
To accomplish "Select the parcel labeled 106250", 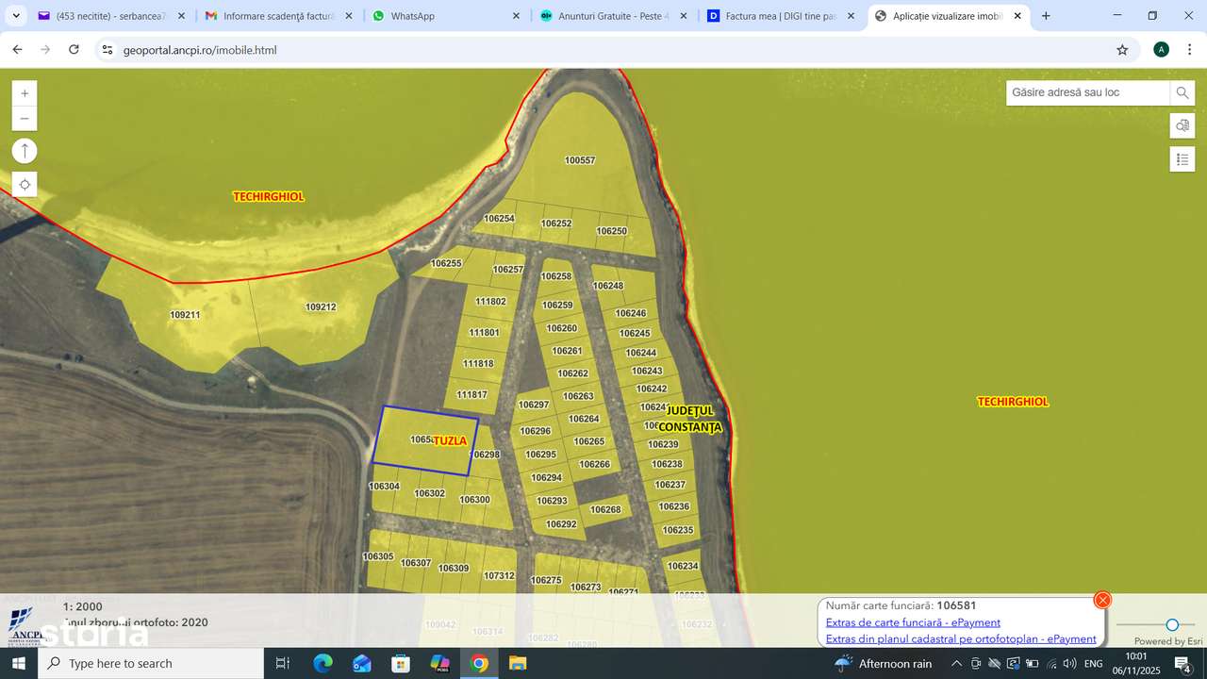I will (612, 231).
